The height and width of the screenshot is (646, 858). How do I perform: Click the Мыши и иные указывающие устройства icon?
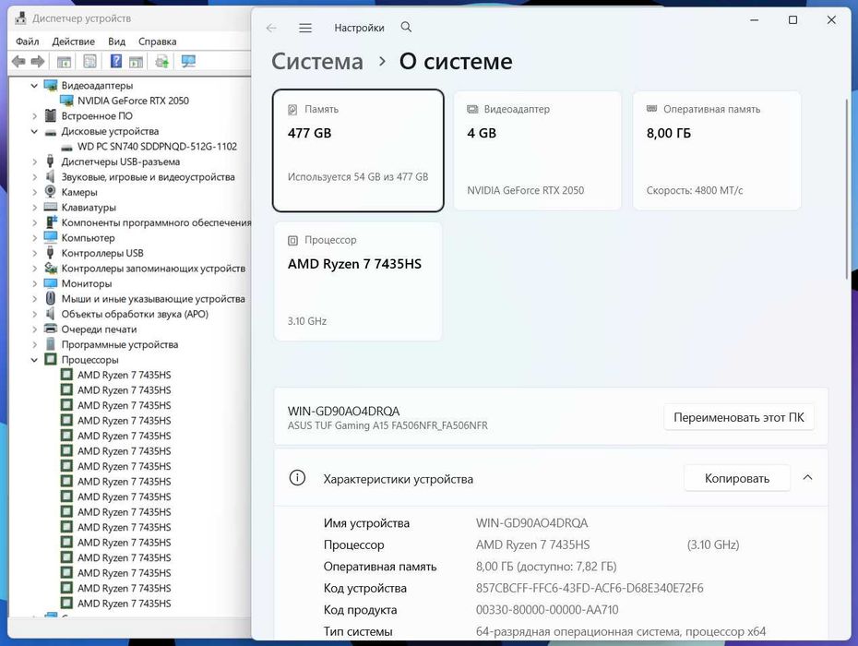tap(51, 298)
